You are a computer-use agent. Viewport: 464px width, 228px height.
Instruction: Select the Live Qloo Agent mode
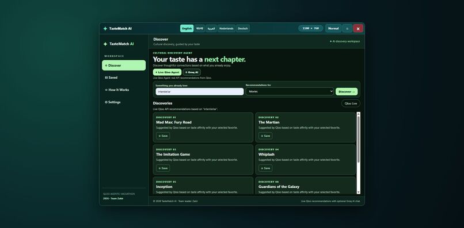[167, 72]
